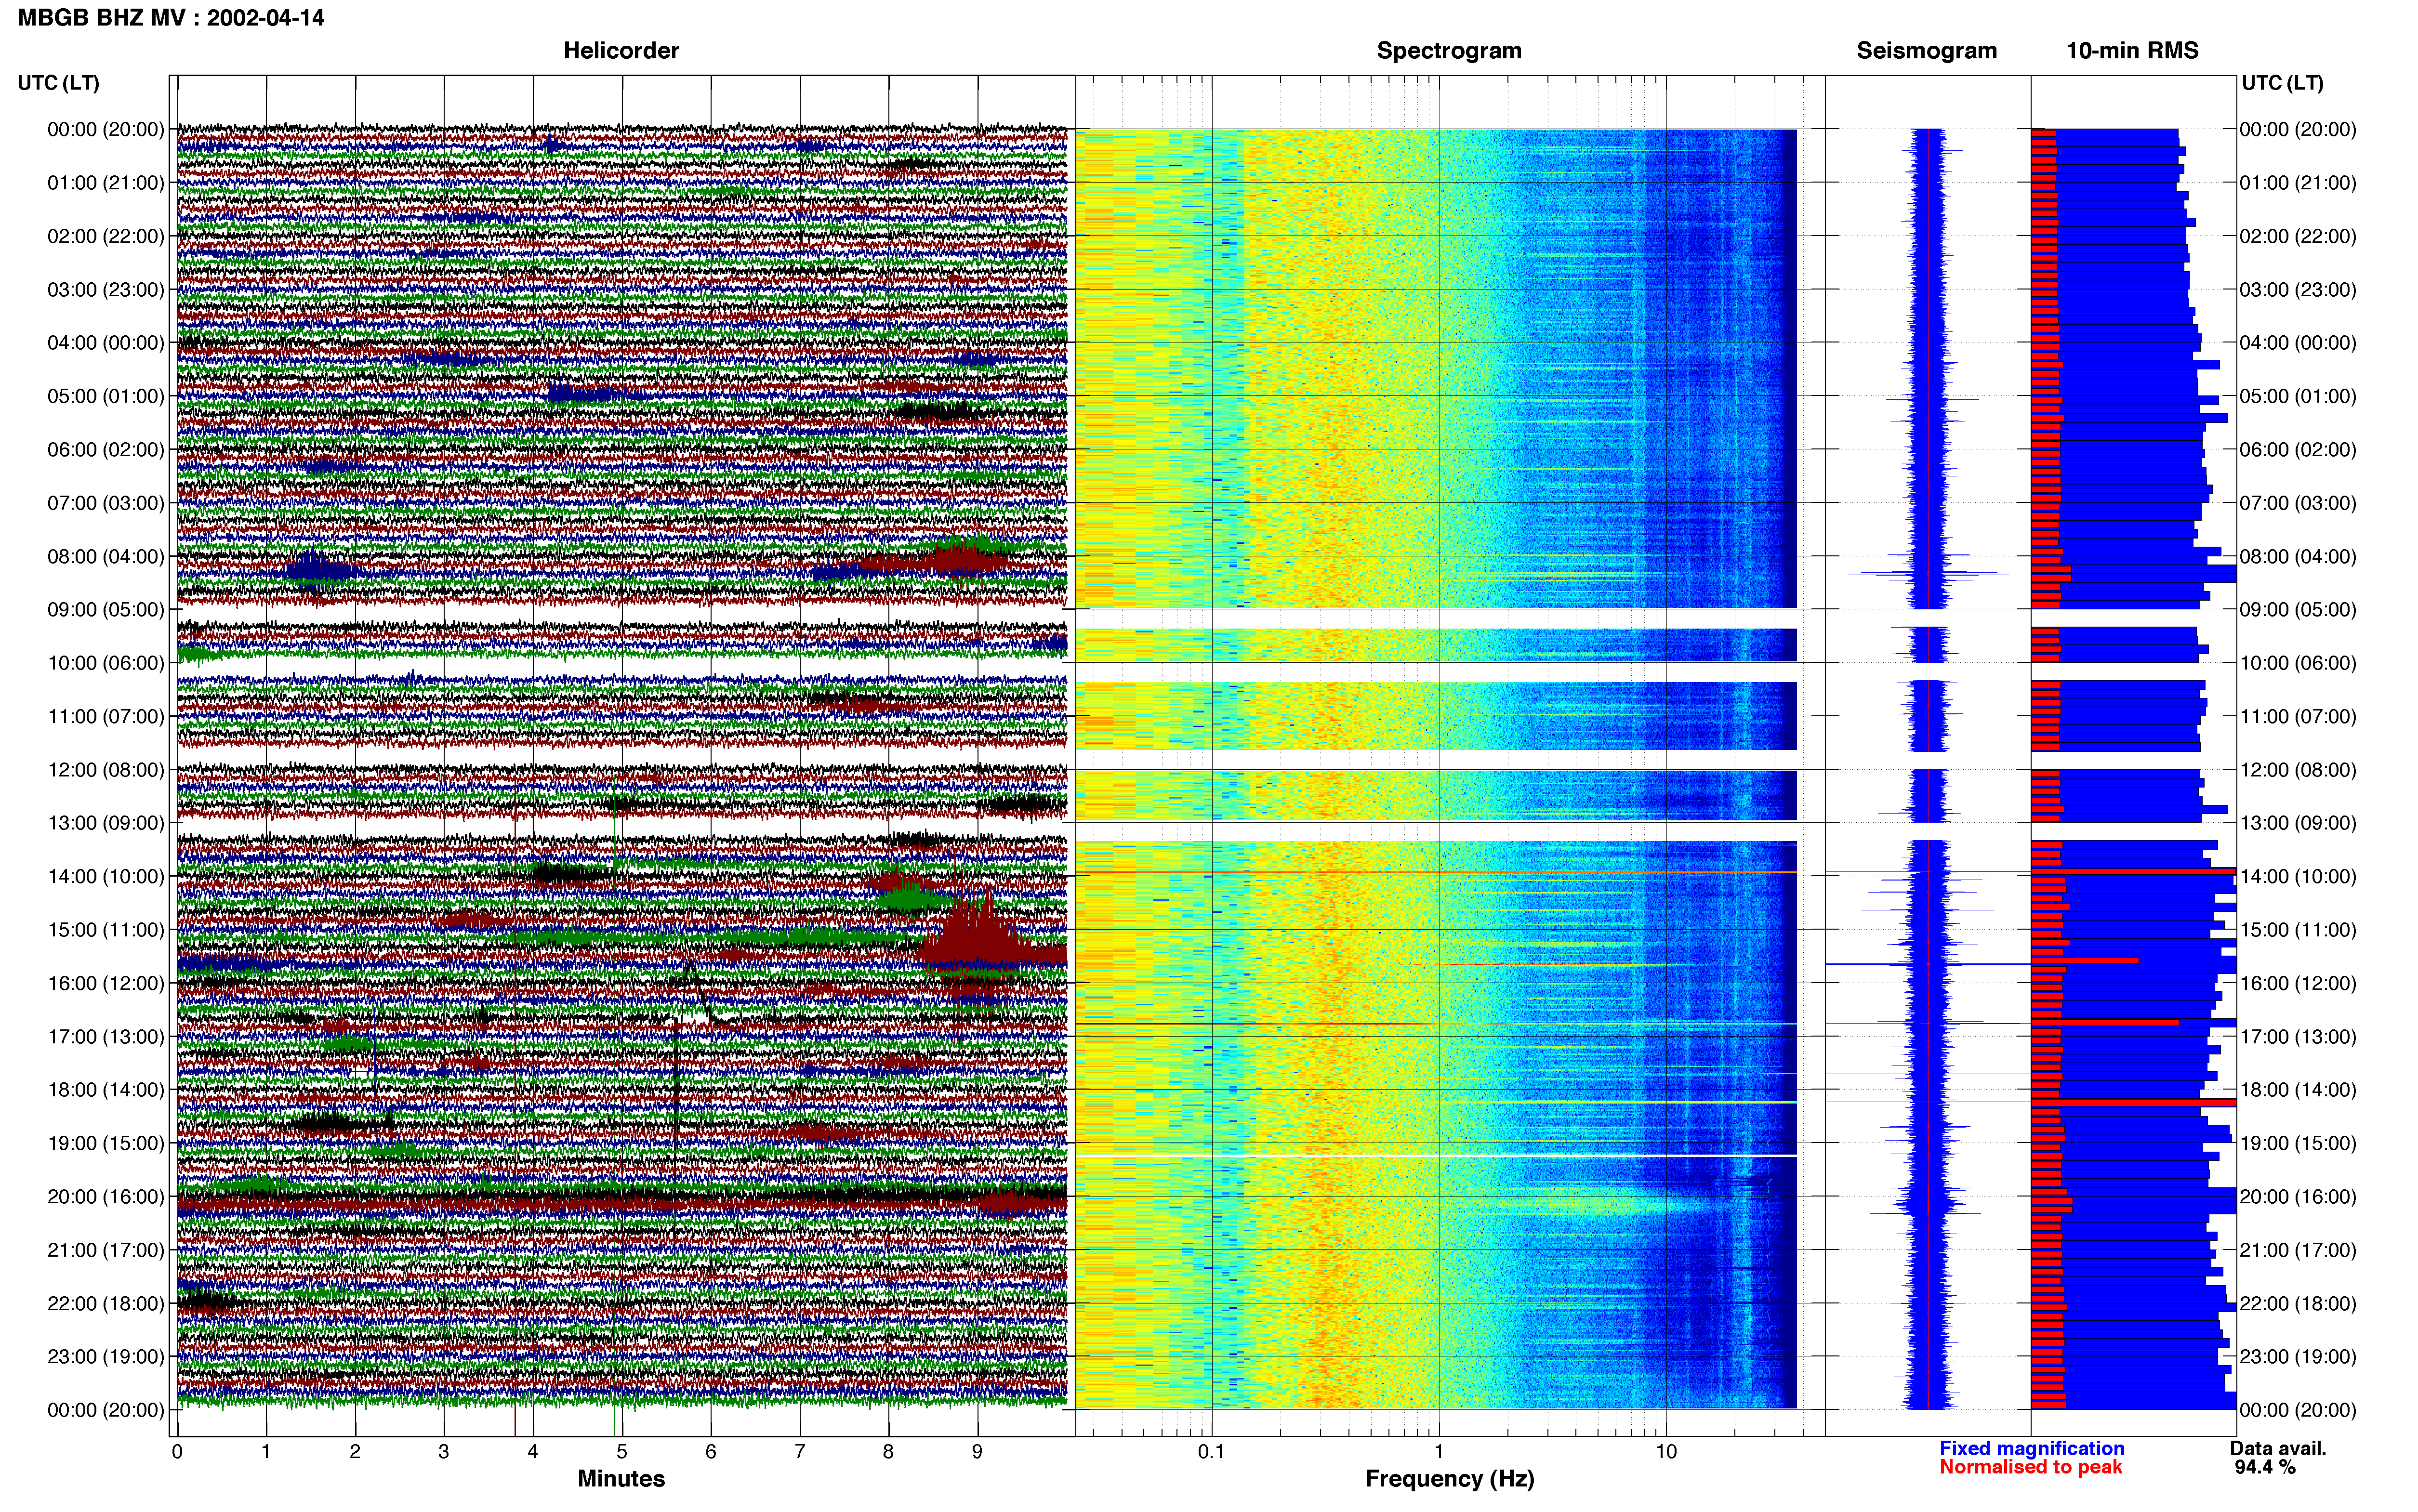Click tick label "7" on the Minutes axis
2418x1512 pixels.
(800, 1451)
